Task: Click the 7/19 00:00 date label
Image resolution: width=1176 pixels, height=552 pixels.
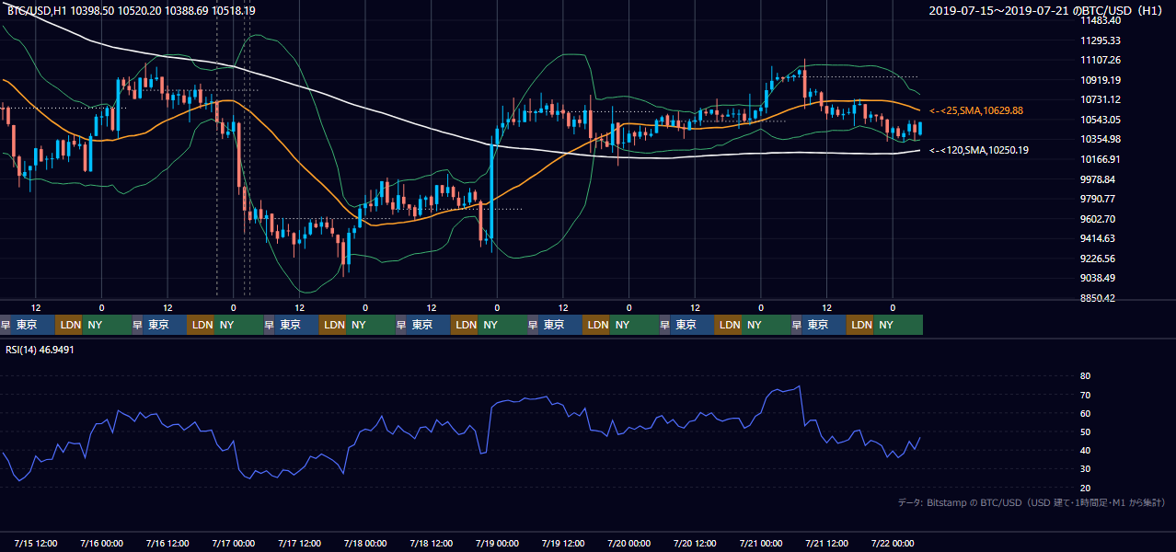Action: click(x=497, y=543)
